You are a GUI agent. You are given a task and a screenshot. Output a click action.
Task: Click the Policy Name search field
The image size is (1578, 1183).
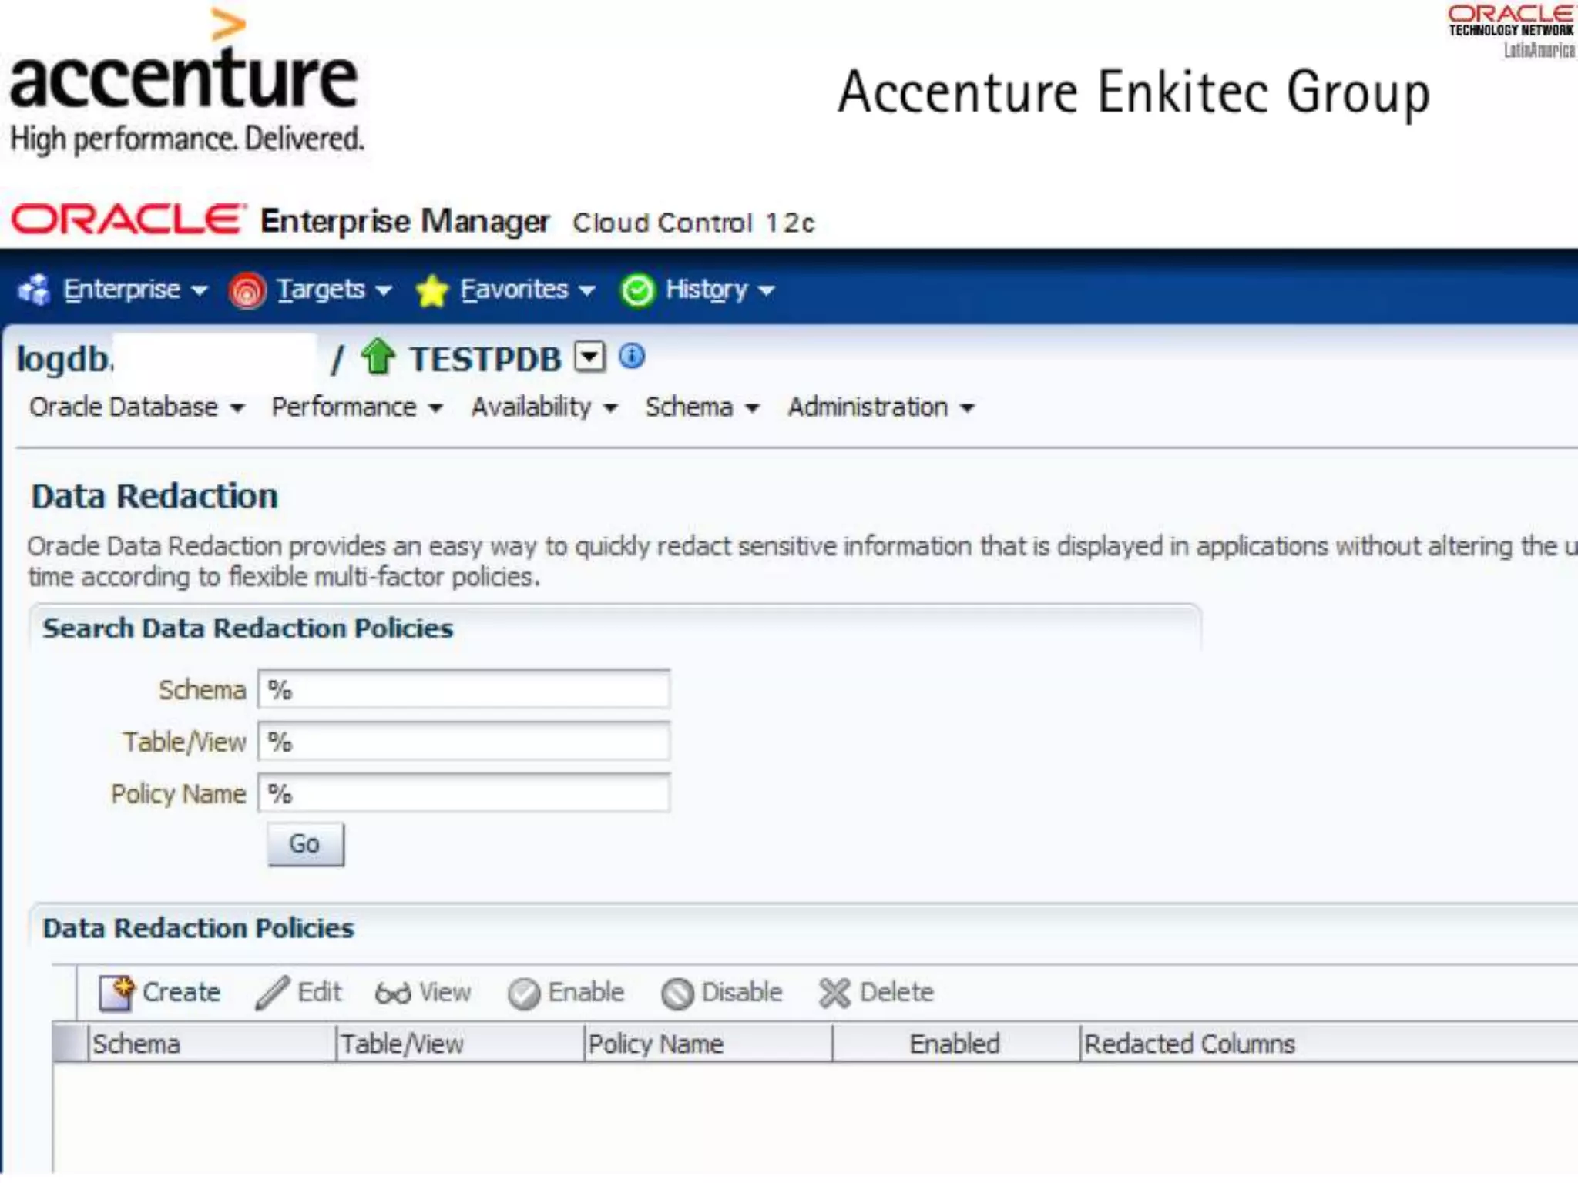point(464,793)
